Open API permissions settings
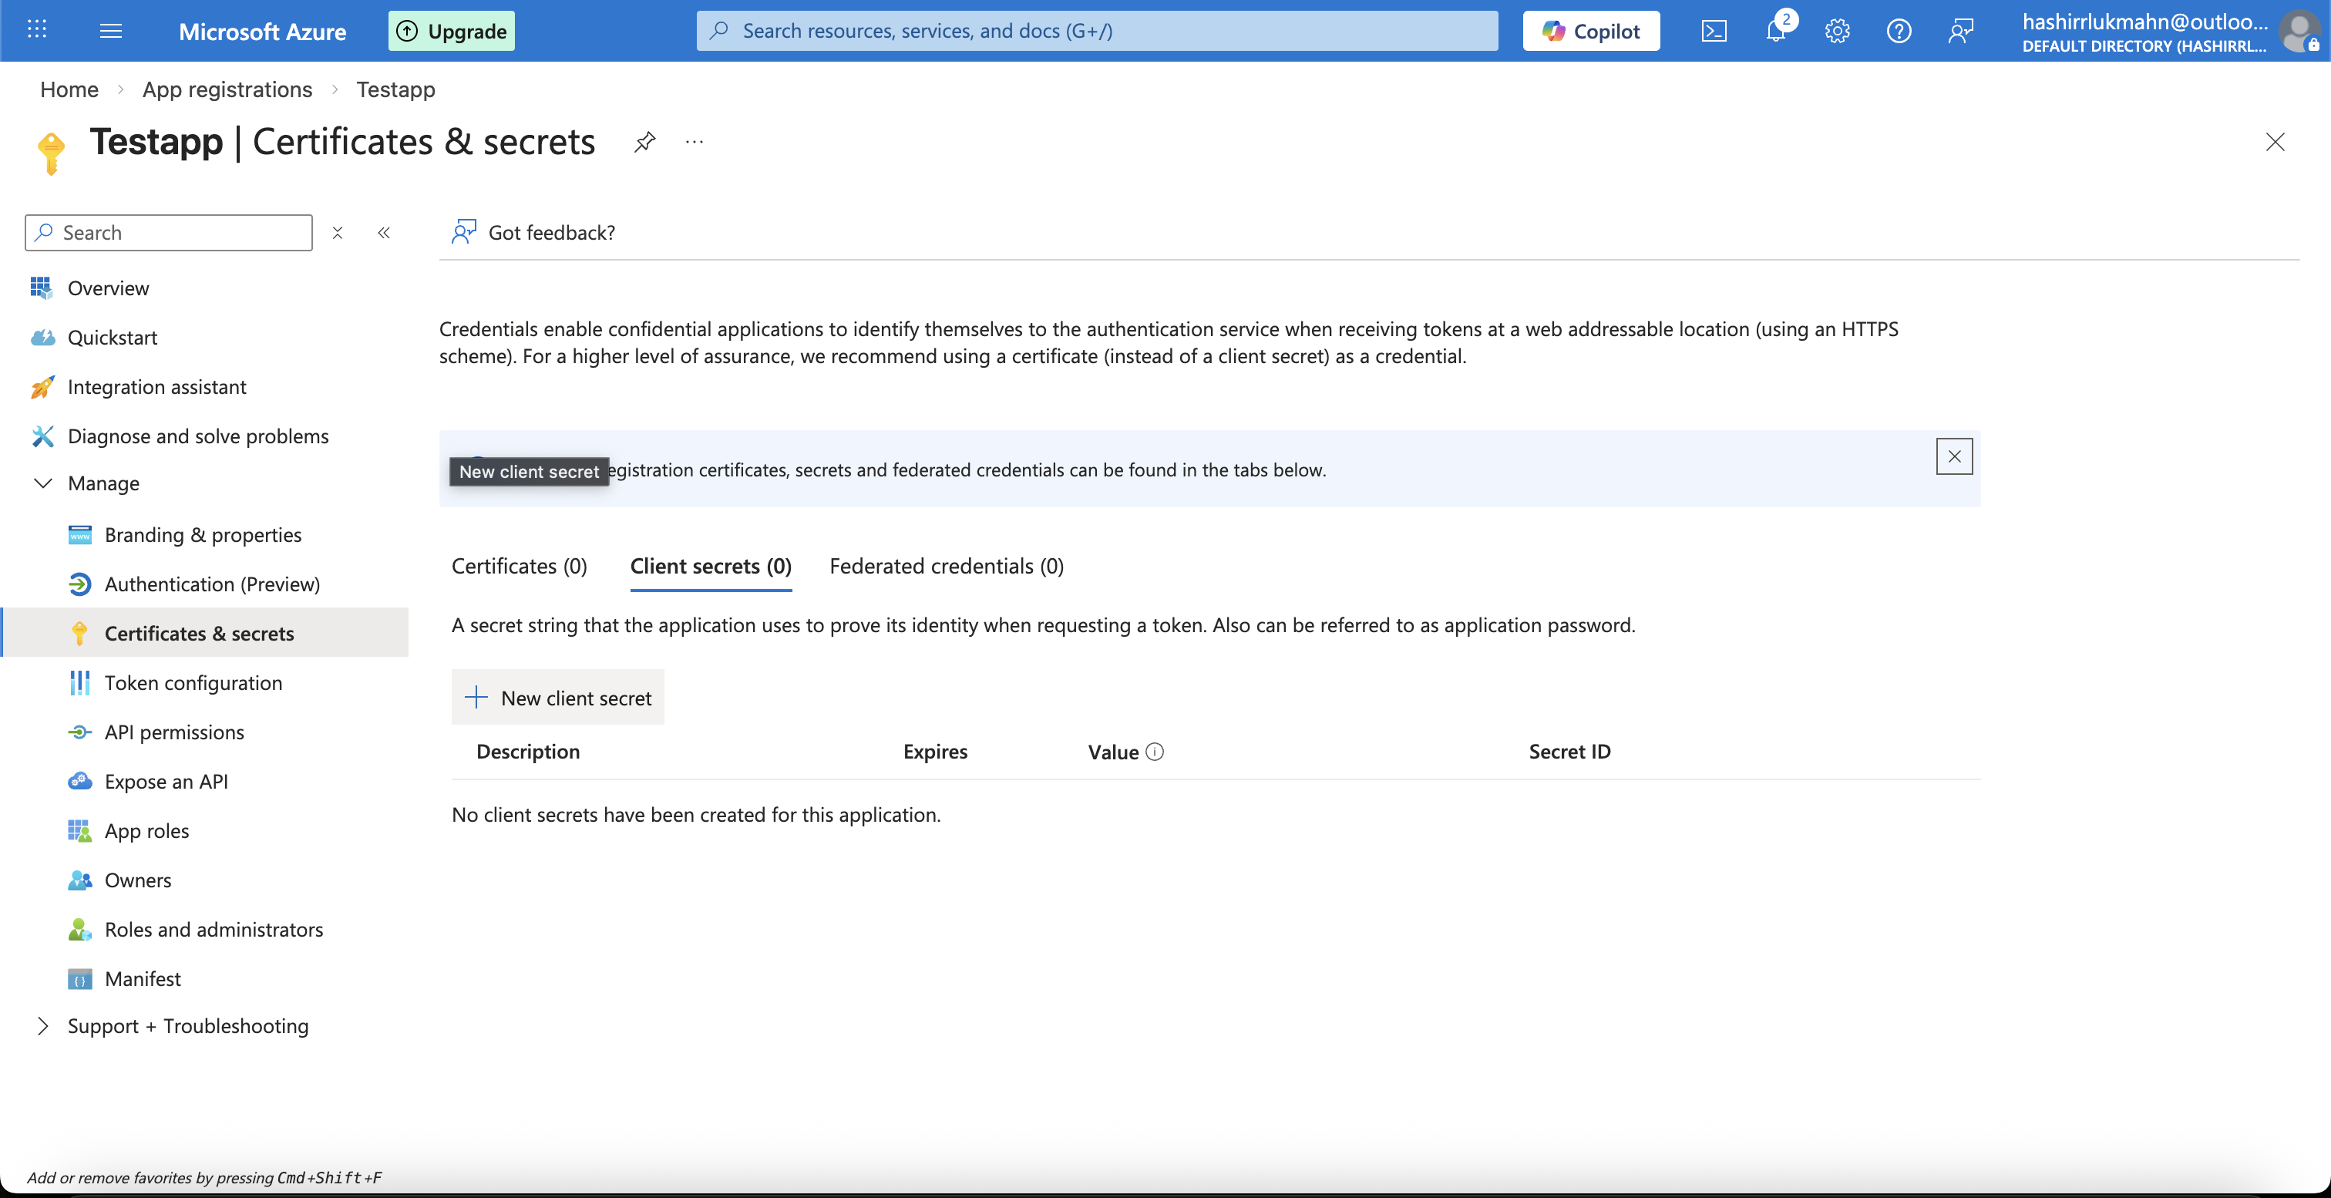 (x=173, y=732)
